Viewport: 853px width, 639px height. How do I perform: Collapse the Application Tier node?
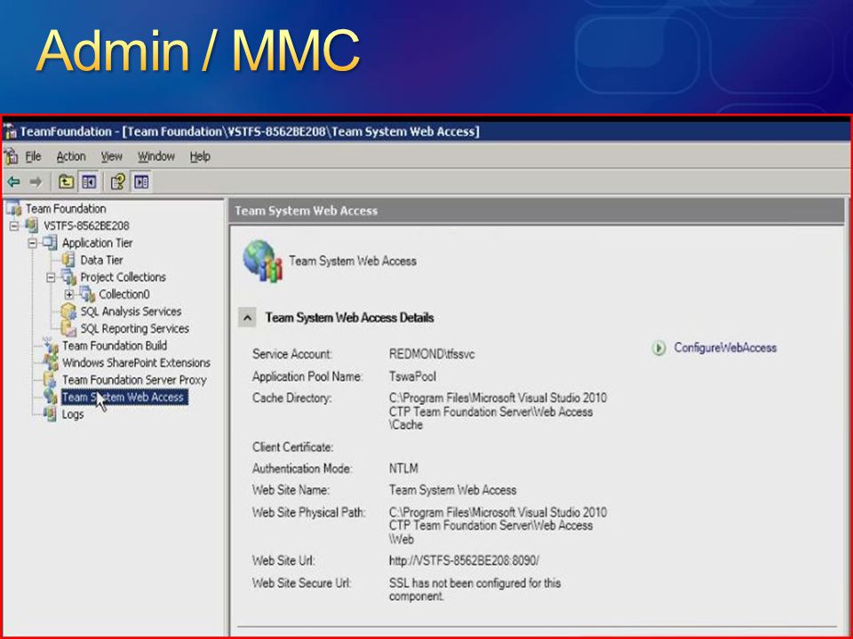(33, 243)
